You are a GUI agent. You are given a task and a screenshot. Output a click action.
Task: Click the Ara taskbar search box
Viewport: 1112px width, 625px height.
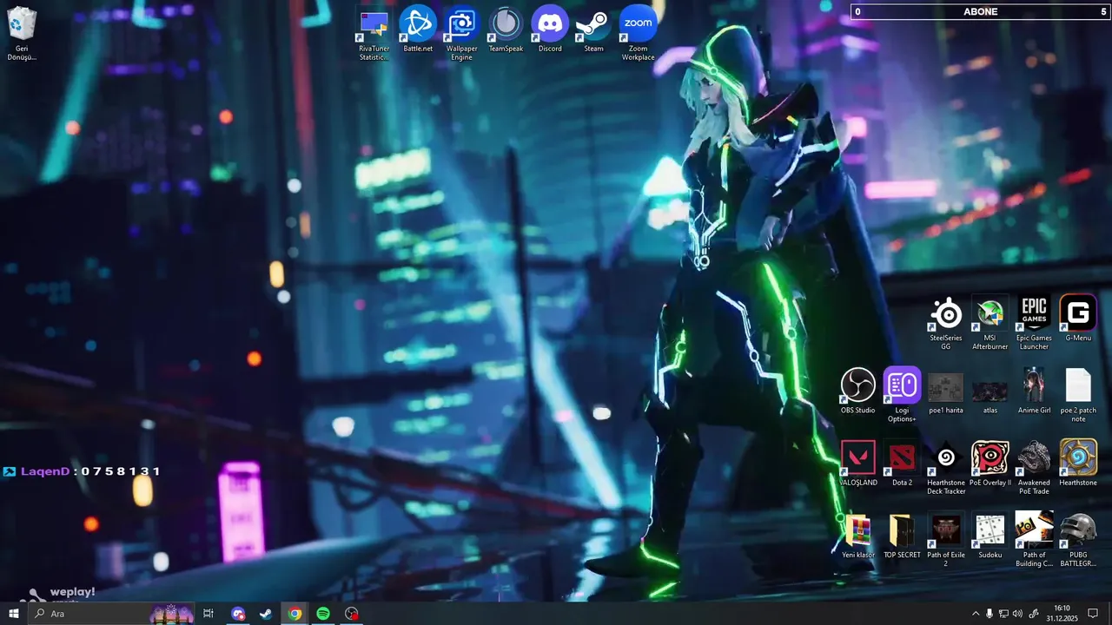111,614
